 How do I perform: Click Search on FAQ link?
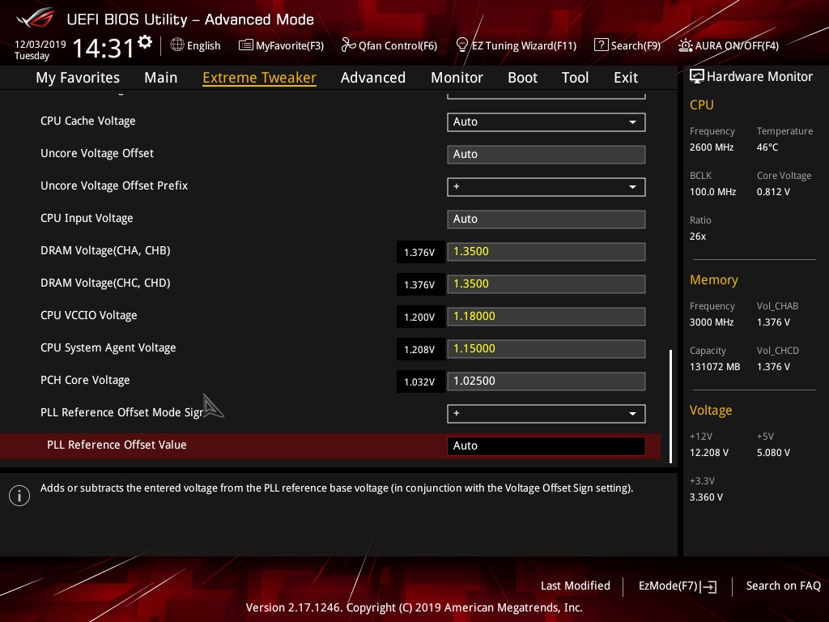783,586
